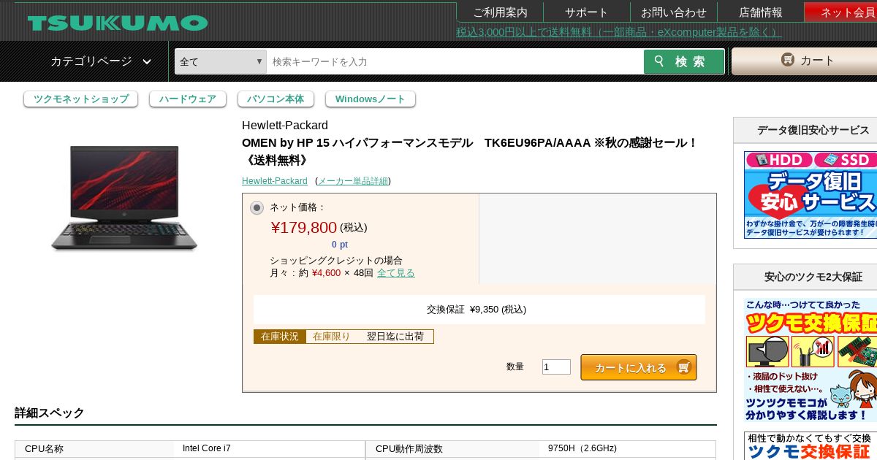Click the Intel Core i7 spec cell

click(270, 448)
